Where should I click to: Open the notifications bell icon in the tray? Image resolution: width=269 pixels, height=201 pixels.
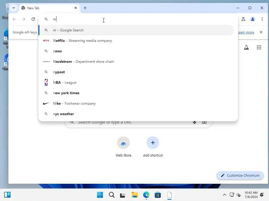262,195
